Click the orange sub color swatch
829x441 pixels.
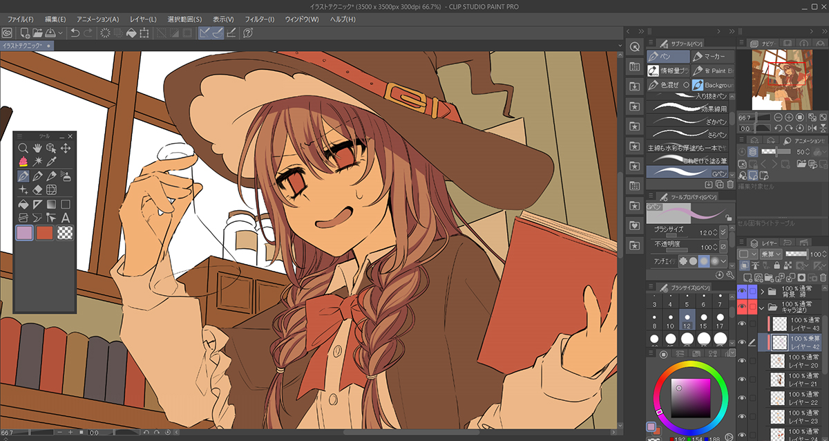pyautogui.click(x=45, y=233)
